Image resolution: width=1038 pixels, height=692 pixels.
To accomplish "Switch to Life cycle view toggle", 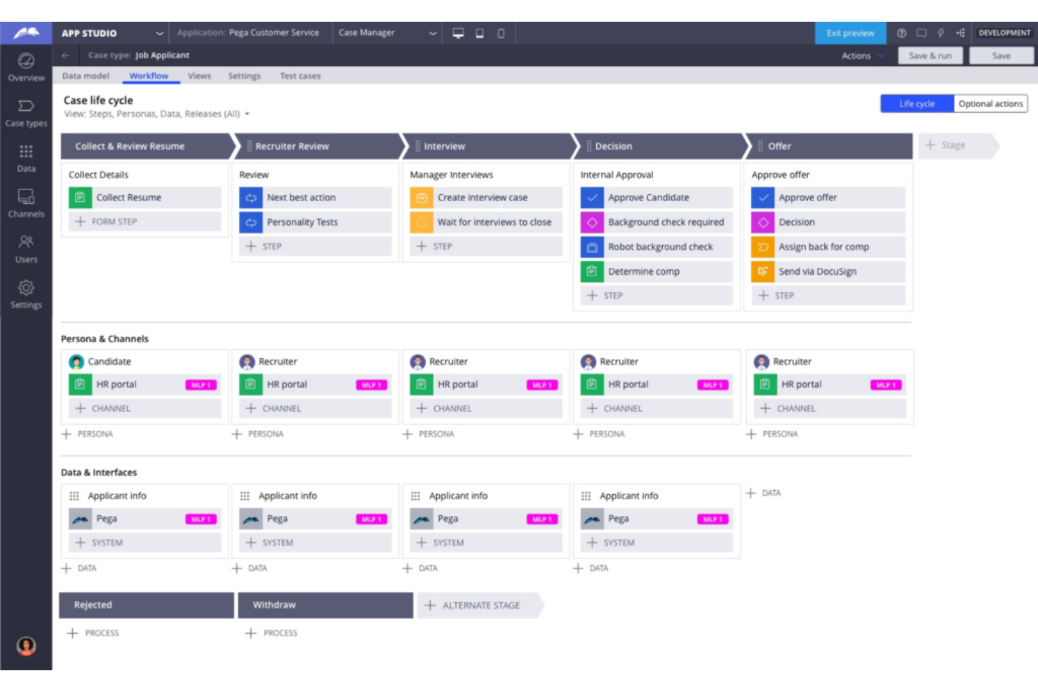I will pyautogui.click(x=917, y=104).
